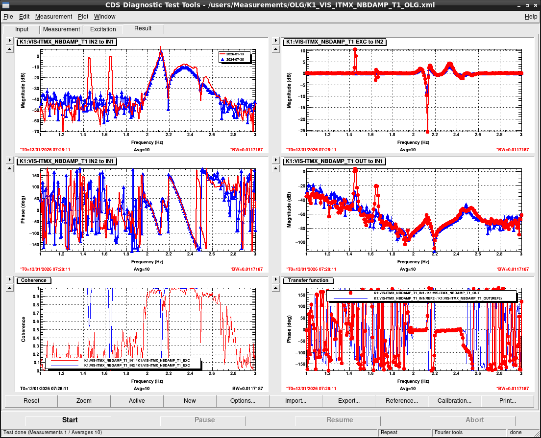This screenshot has width=541, height=438.
Task: Click the Coherence plot title label
Action: coord(34,280)
